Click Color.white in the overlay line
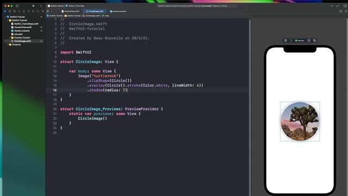 (x=155, y=85)
